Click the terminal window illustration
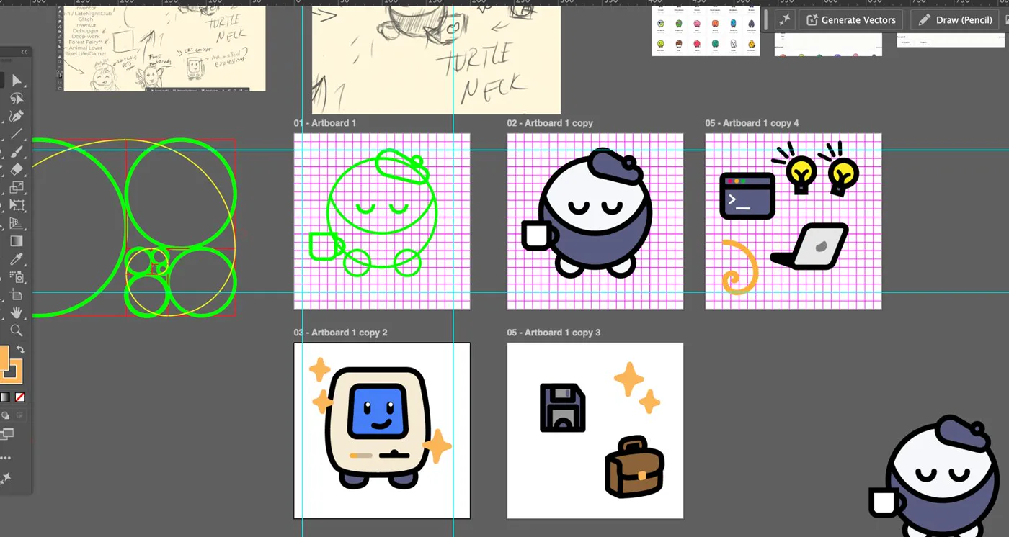Screen dimensions: 1009x537 pyautogui.click(x=747, y=196)
